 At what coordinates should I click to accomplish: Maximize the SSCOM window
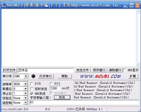(x=131, y=5)
